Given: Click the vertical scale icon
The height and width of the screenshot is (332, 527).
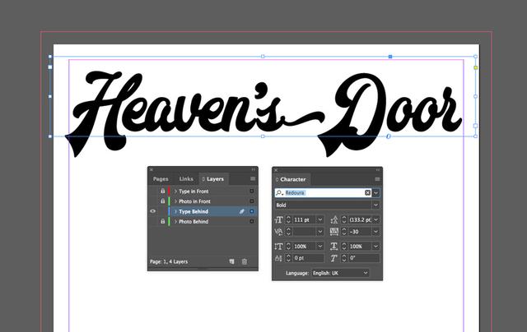Looking at the screenshot, I should [x=278, y=247].
